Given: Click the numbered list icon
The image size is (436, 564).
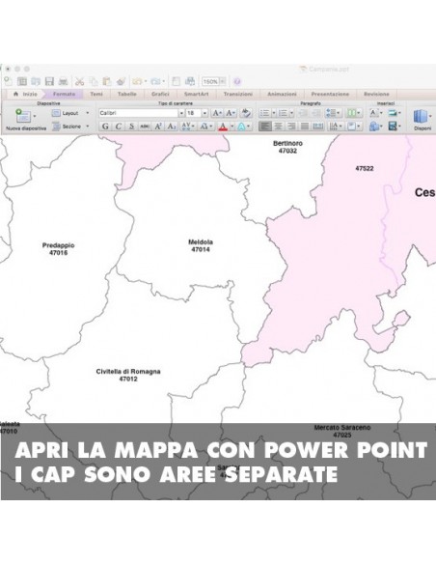Looking at the screenshot, I should click(283, 113).
